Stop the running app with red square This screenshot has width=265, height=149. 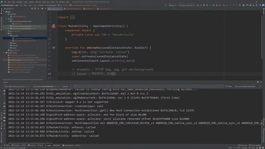click(219, 5)
